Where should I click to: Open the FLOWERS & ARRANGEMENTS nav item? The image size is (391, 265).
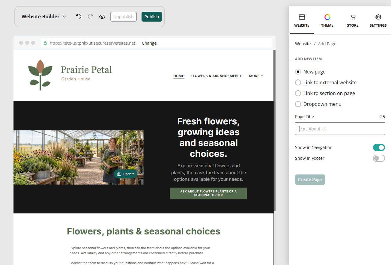tap(216, 76)
